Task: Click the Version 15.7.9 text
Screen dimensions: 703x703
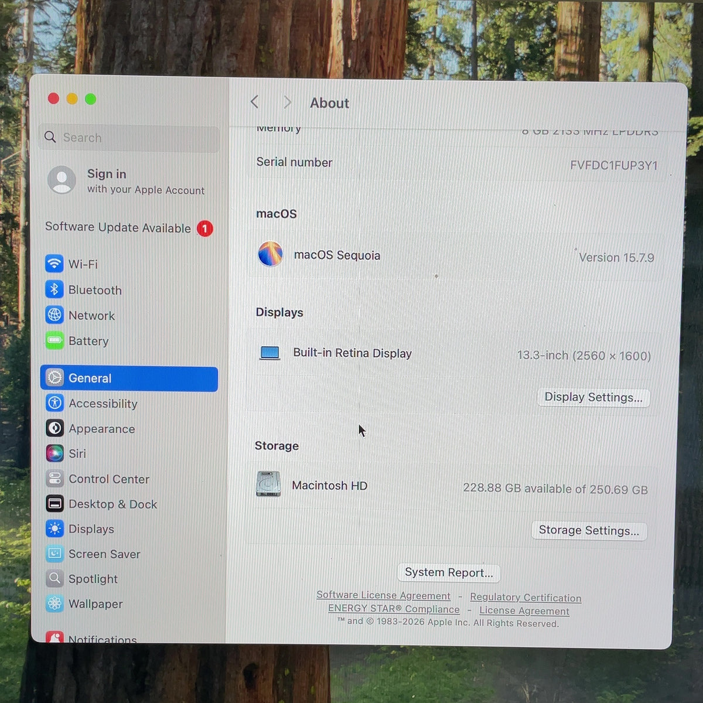Action: point(616,257)
